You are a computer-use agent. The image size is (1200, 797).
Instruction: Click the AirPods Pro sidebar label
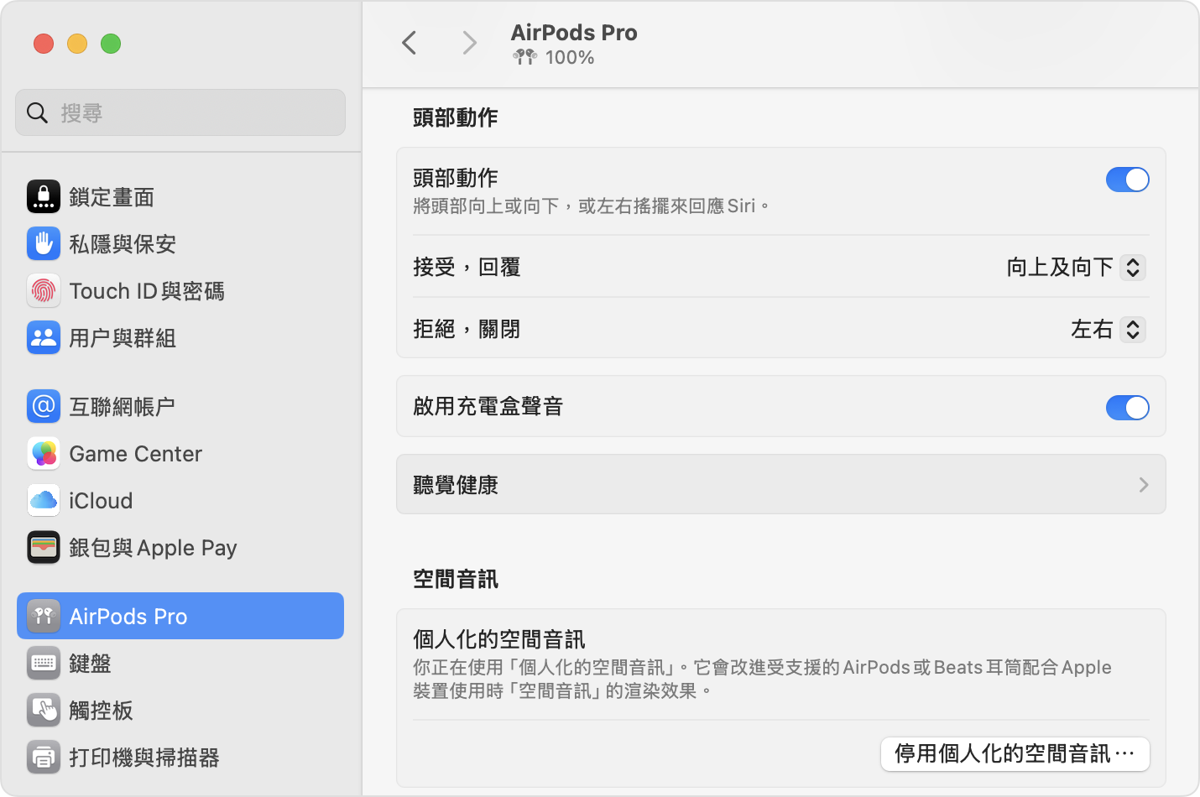(x=128, y=617)
